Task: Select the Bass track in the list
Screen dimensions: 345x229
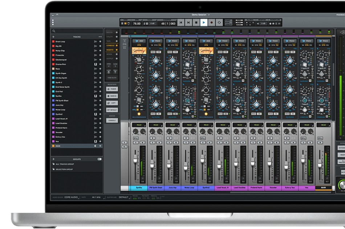Action: tap(77, 69)
